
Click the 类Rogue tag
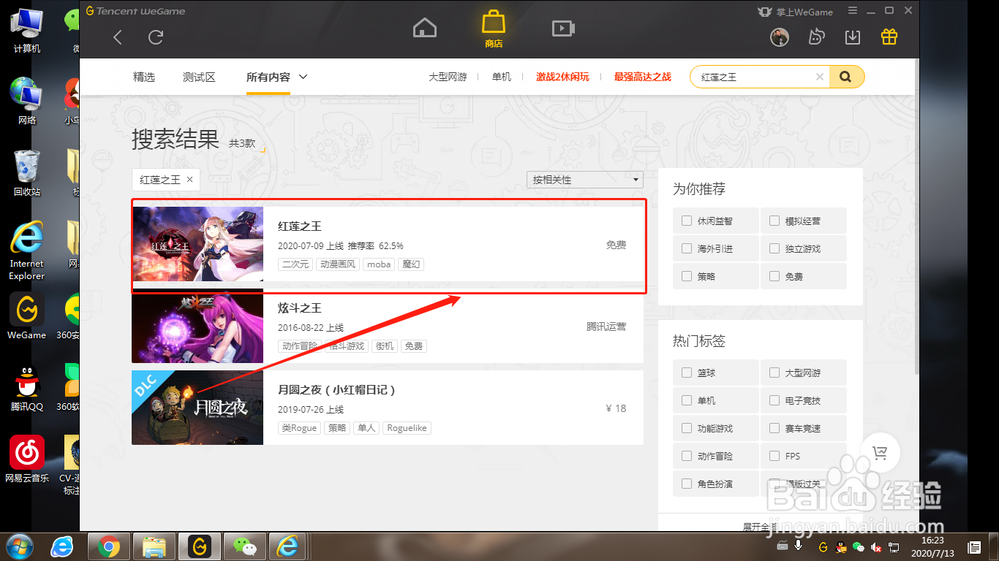tap(299, 428)
